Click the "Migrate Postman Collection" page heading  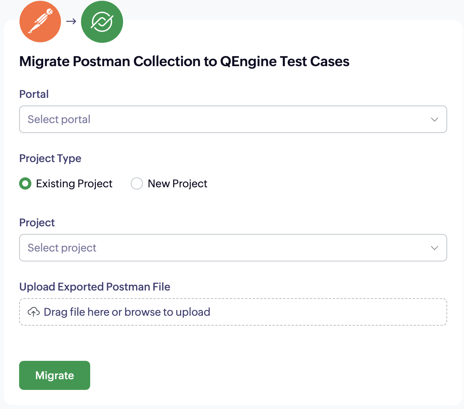tap(184, 62)
